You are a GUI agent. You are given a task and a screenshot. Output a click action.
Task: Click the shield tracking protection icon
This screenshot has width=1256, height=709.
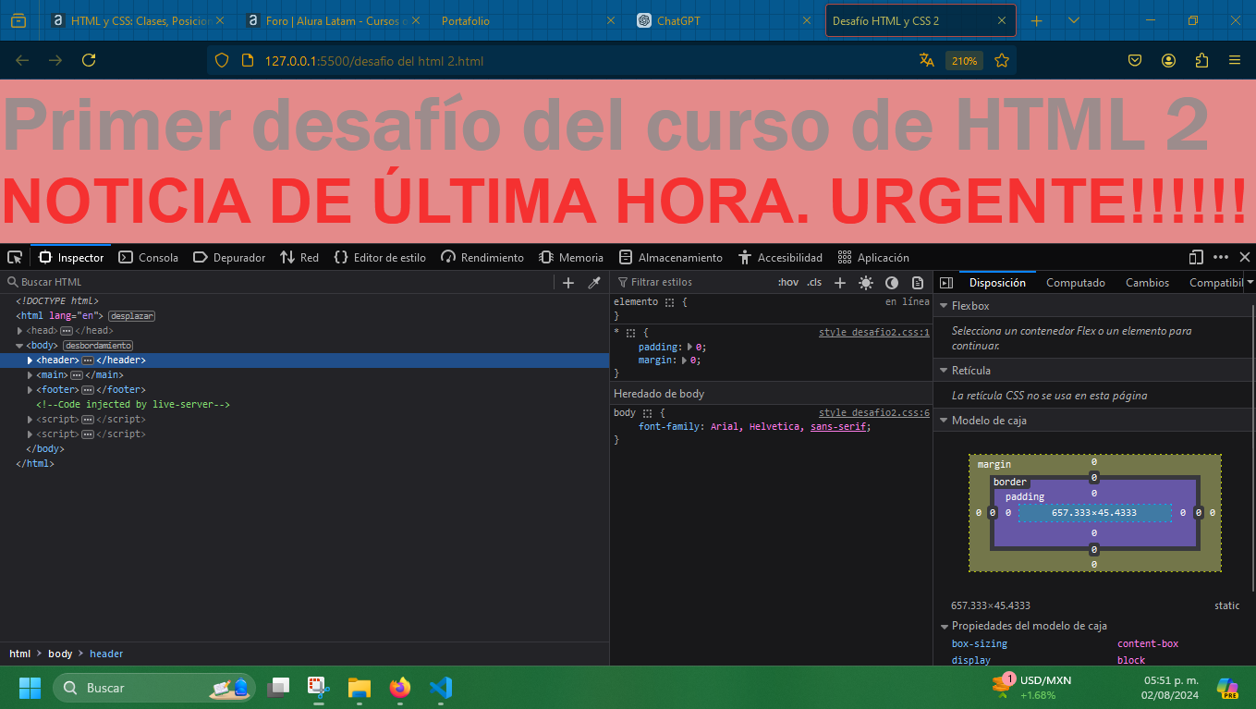[221, 60]
